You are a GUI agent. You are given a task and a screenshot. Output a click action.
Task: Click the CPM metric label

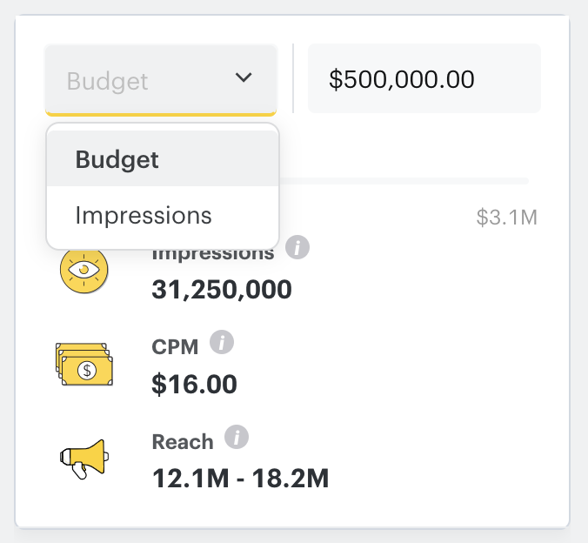[176, 347]
